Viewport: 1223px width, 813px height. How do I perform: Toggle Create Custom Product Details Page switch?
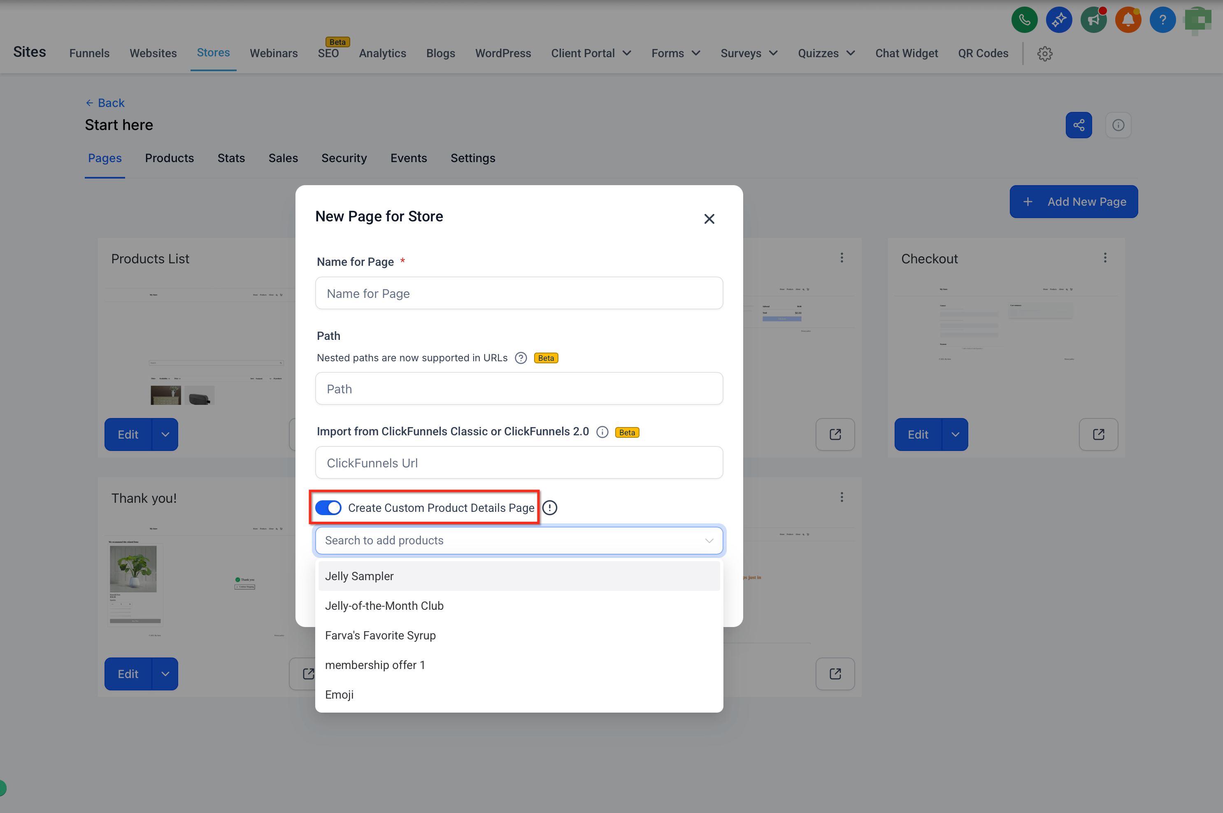click(x=328, y=508)
